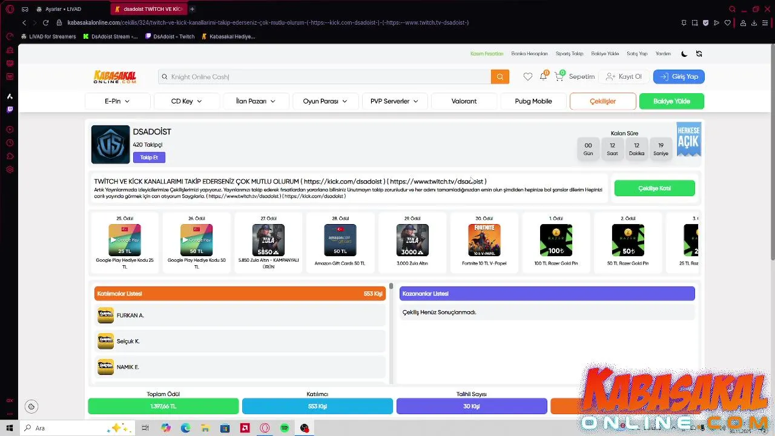Click the green Bakiye Yükle button
The height and width of the screenshot is (436, 775).
tap(671, 101)
